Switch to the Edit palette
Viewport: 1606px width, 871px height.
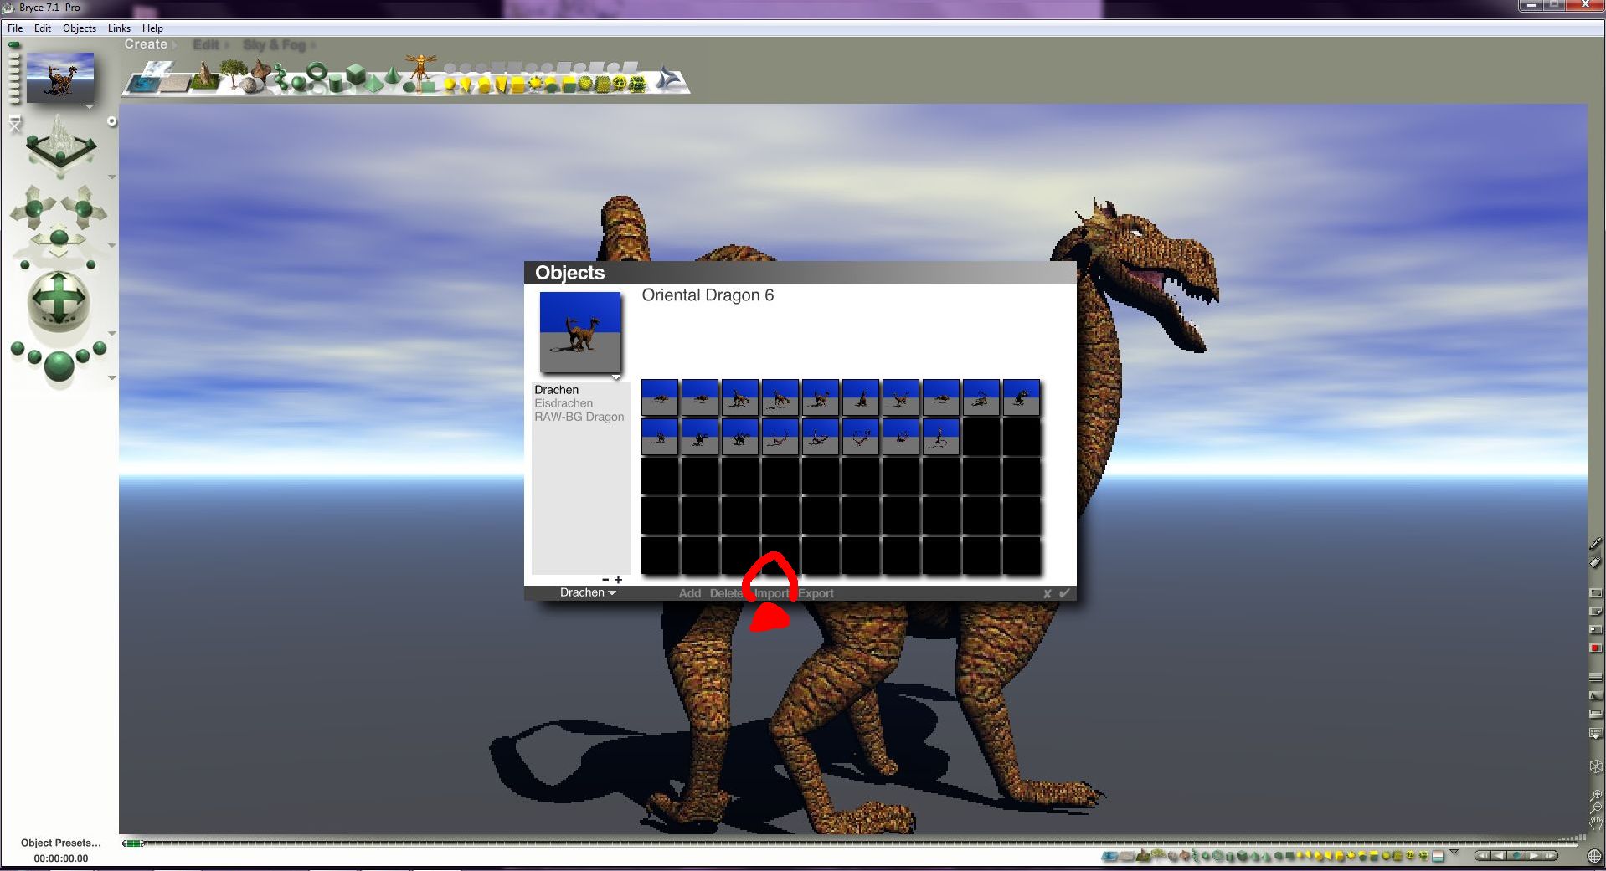tap(206, 45)
